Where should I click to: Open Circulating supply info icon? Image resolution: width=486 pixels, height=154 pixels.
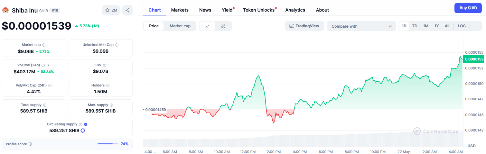pos(80,124)
